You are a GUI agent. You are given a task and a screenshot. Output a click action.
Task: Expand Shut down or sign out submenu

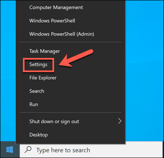point(70,121)
